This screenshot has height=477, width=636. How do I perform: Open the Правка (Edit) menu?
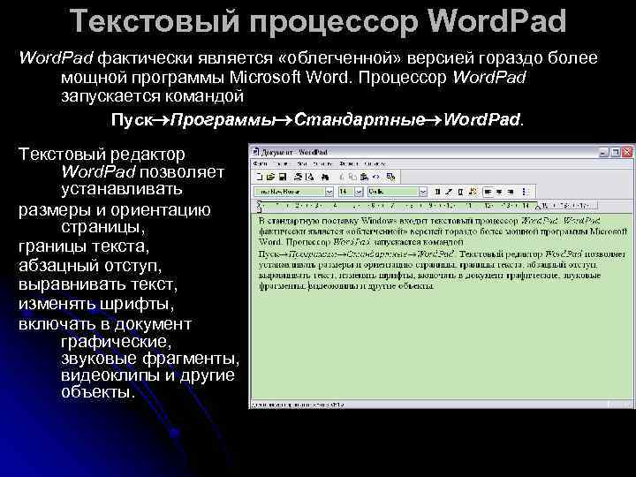(281, 164)
